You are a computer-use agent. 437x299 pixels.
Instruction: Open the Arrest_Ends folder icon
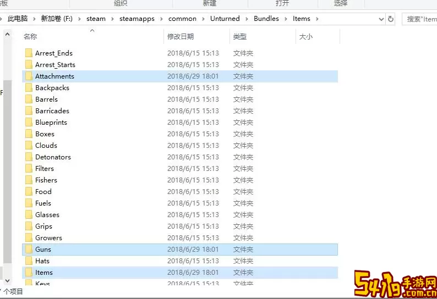click(29, 53)
